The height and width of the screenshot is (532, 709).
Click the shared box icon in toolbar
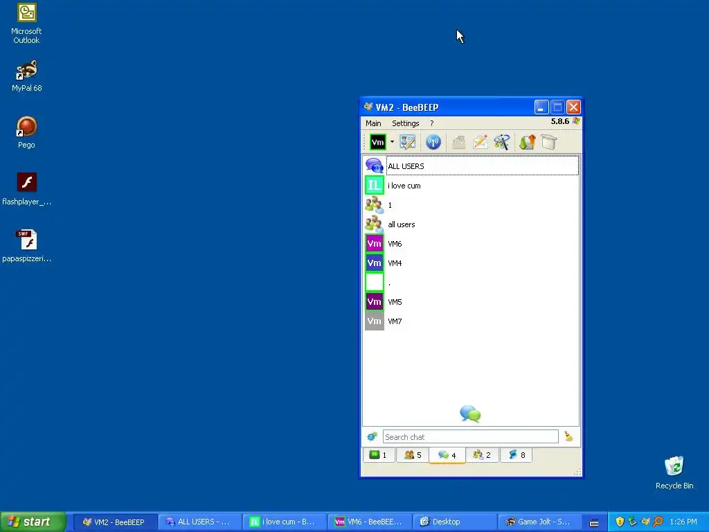tap(549, 142)
